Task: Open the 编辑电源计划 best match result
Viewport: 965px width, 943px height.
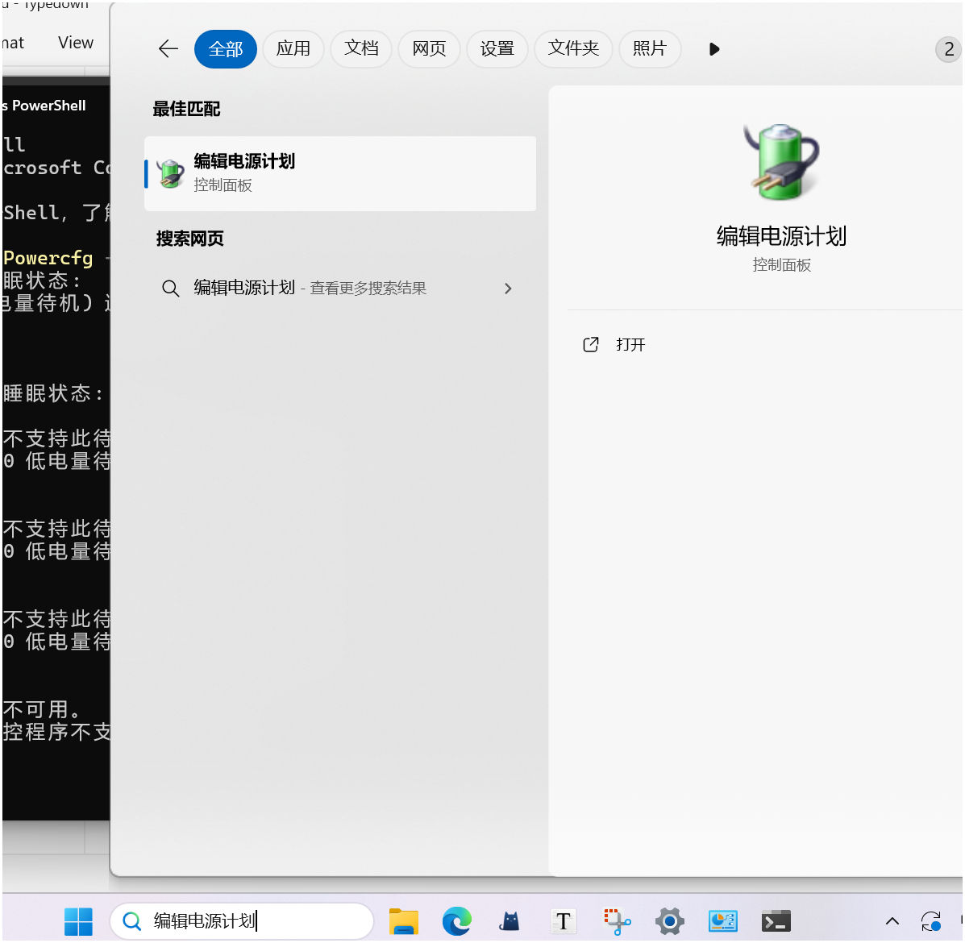Action: (339, 173)
